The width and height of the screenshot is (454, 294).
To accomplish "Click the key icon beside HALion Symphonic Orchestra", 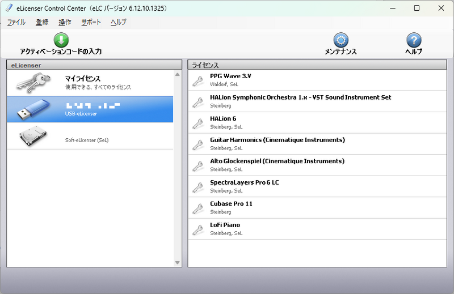I will 198,102.
